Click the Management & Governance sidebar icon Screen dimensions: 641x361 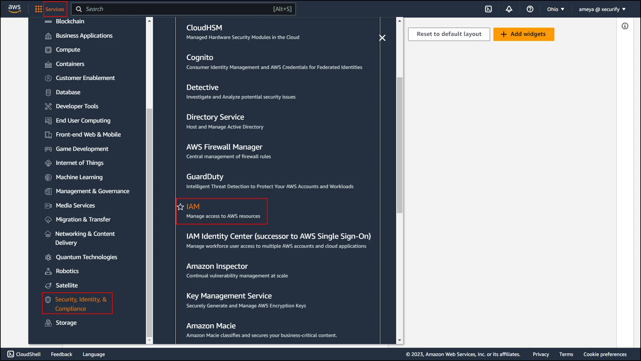tap(48, 191)
